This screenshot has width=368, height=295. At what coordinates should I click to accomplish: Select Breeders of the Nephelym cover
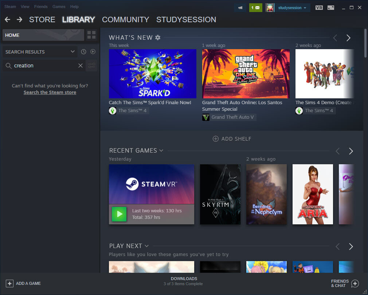[266, 194]
